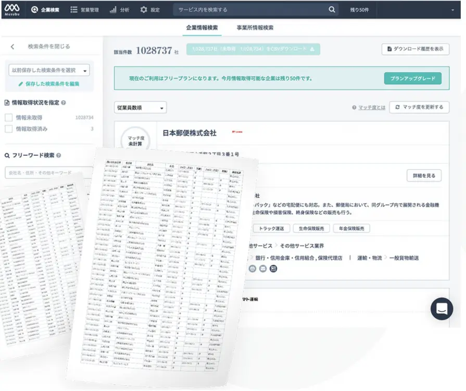Screen dimensions: 466x391
Task: Click the Musubu logo
Action: click(12, 9)
